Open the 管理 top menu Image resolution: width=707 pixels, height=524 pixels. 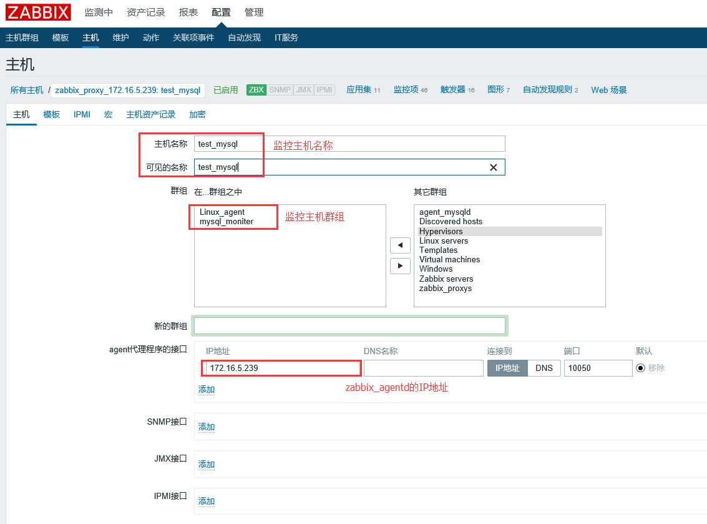point(254,12)
